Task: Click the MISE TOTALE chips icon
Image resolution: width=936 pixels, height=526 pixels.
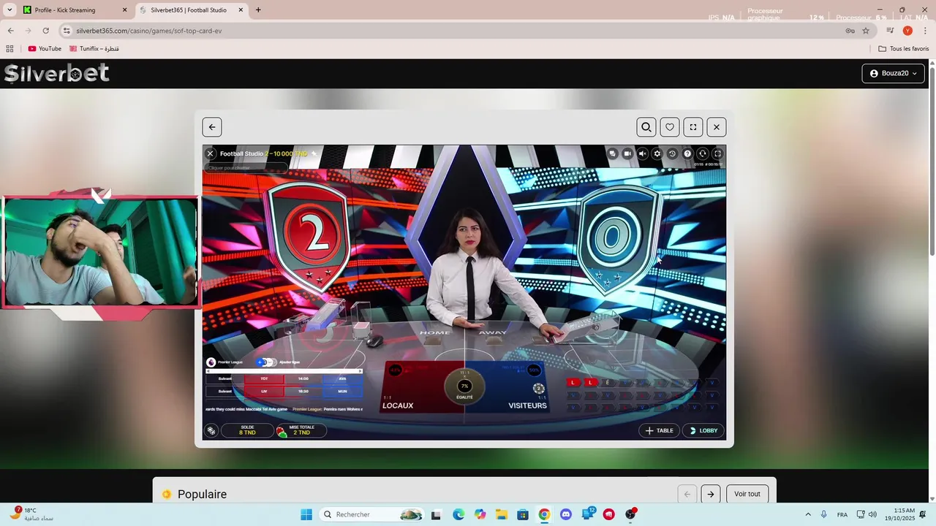Action: click(281, 432)
